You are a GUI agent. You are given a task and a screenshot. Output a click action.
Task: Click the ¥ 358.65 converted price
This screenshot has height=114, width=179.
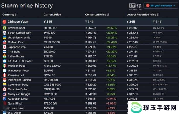click(91, 104)
